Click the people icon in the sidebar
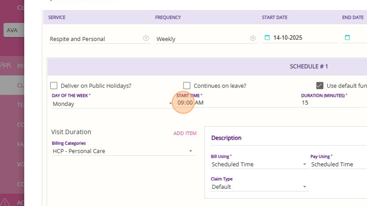Screen dimensions: 367x206 click(x=6, y=66)
